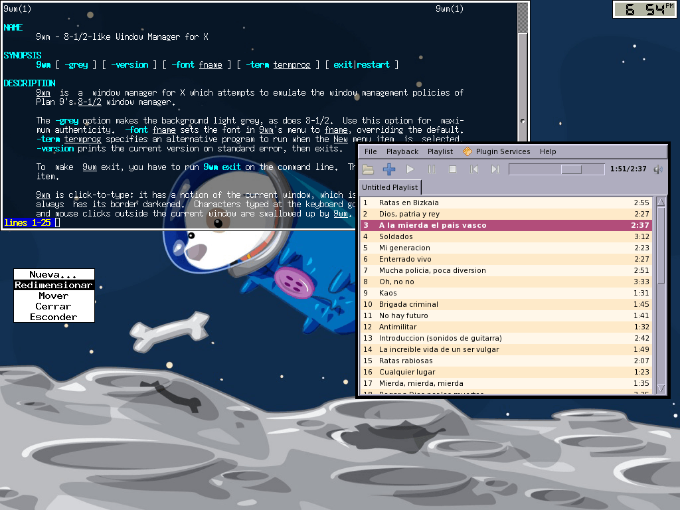Viewport: 680px width, 510px height.
Task: Pause the current track
Action: [432, 170]
